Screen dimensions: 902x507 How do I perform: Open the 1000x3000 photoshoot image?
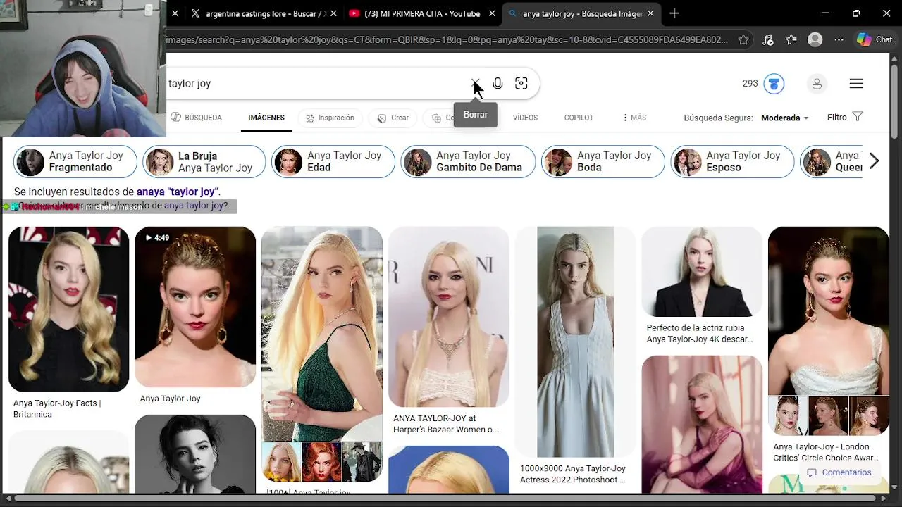point(575,342)
